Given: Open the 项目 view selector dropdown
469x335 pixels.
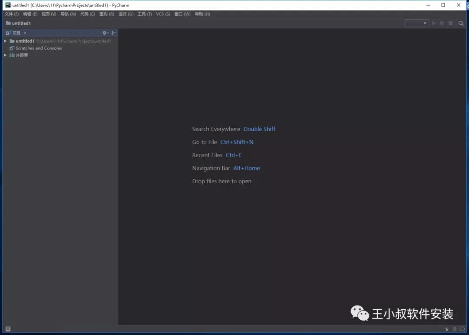Looking at the screenshot, I should click(16, 33).
